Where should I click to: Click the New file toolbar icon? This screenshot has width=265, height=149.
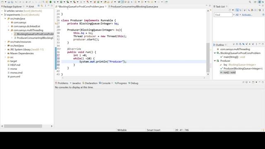click(x=2, y=2)
